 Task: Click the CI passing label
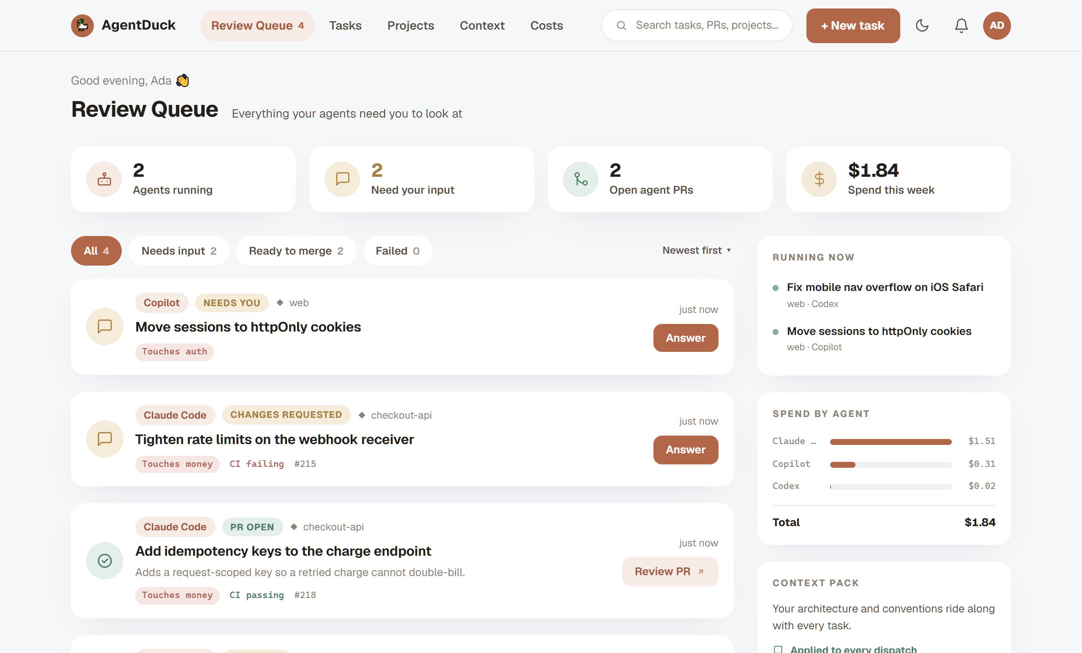point(257,595)
